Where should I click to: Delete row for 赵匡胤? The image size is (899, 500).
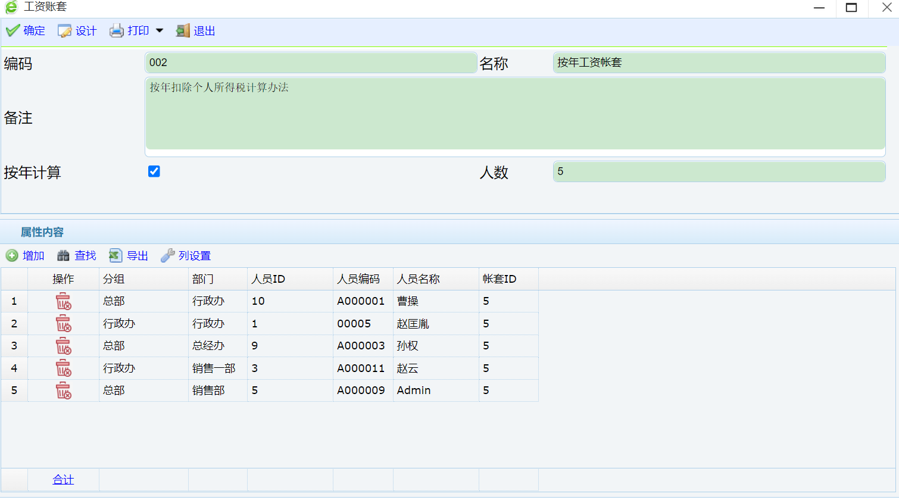(x=63, y=324)
